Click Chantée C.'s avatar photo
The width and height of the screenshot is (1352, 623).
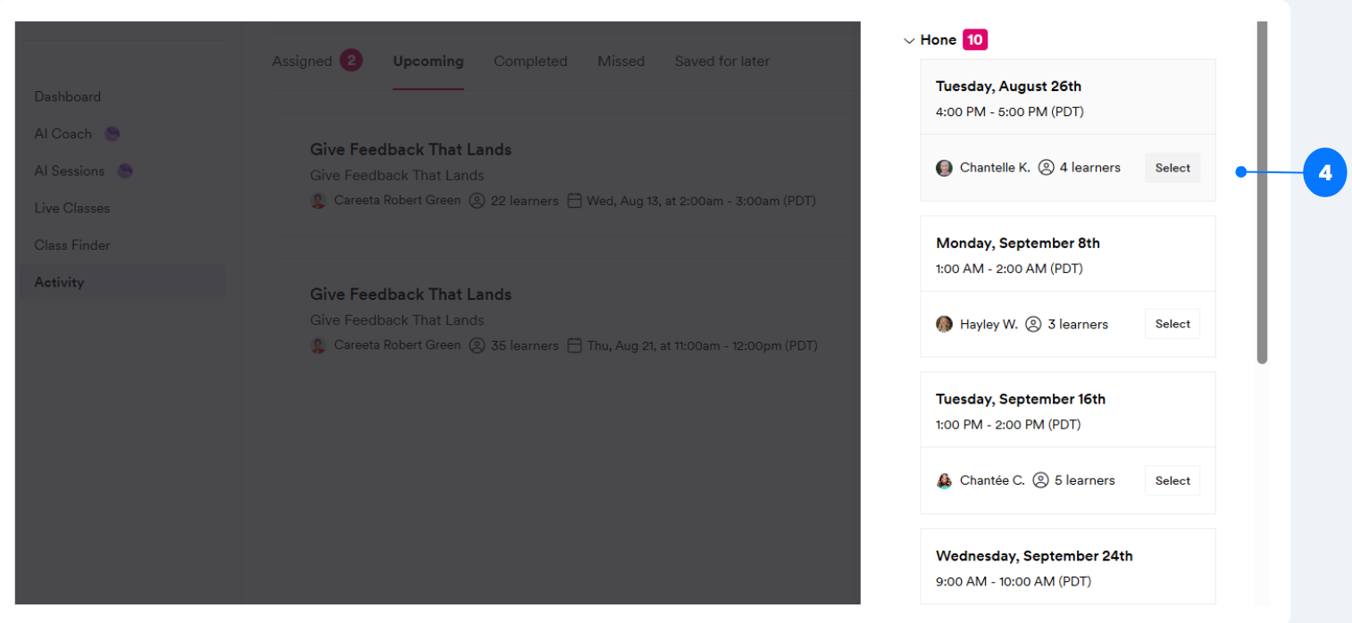coord(944,480)
